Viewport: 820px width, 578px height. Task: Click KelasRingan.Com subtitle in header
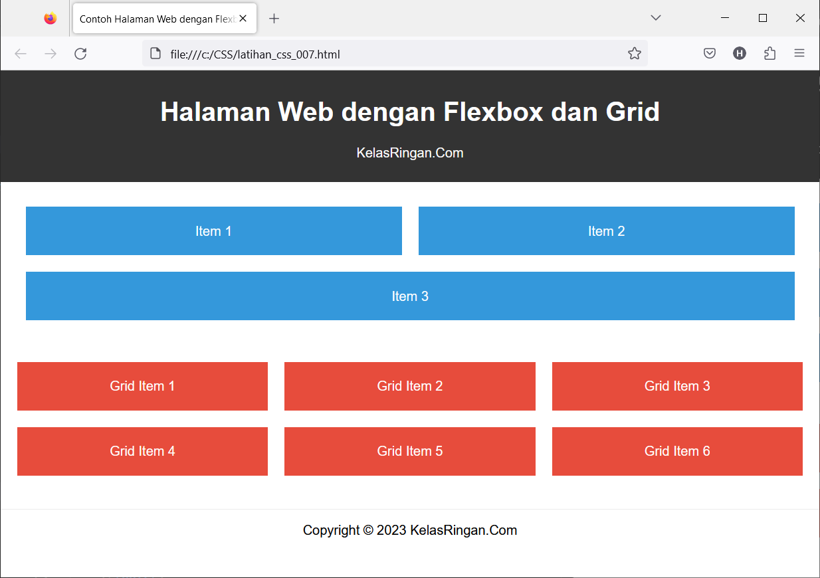pyautogui.click(x=410, y=153)
